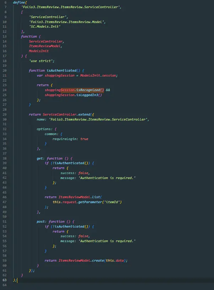Viewport: 214px width, 290px height.
Task: Click line number 59 in the gutter
Action: [5, 261]
